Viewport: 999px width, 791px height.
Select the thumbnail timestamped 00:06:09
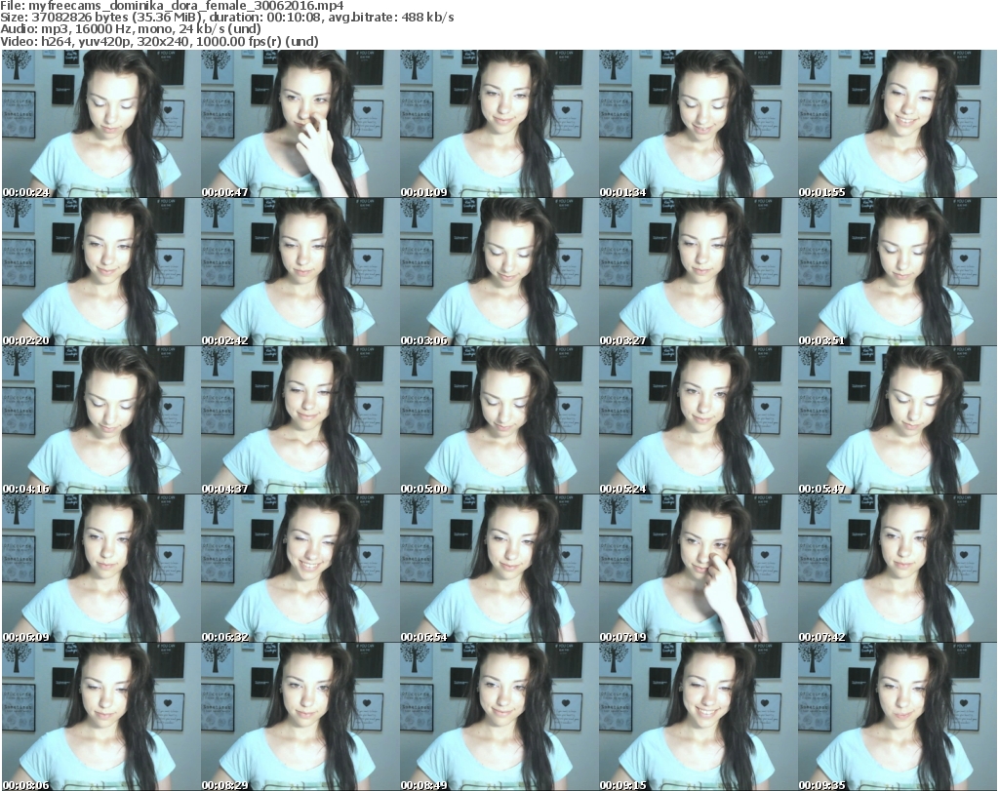100,569
